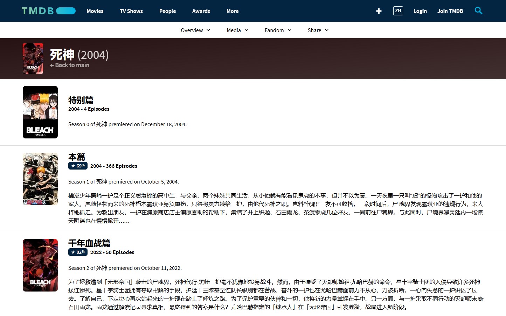506x316 pixels.
Task: Open the 本篇 season title
Action: [x=77, y=157]
